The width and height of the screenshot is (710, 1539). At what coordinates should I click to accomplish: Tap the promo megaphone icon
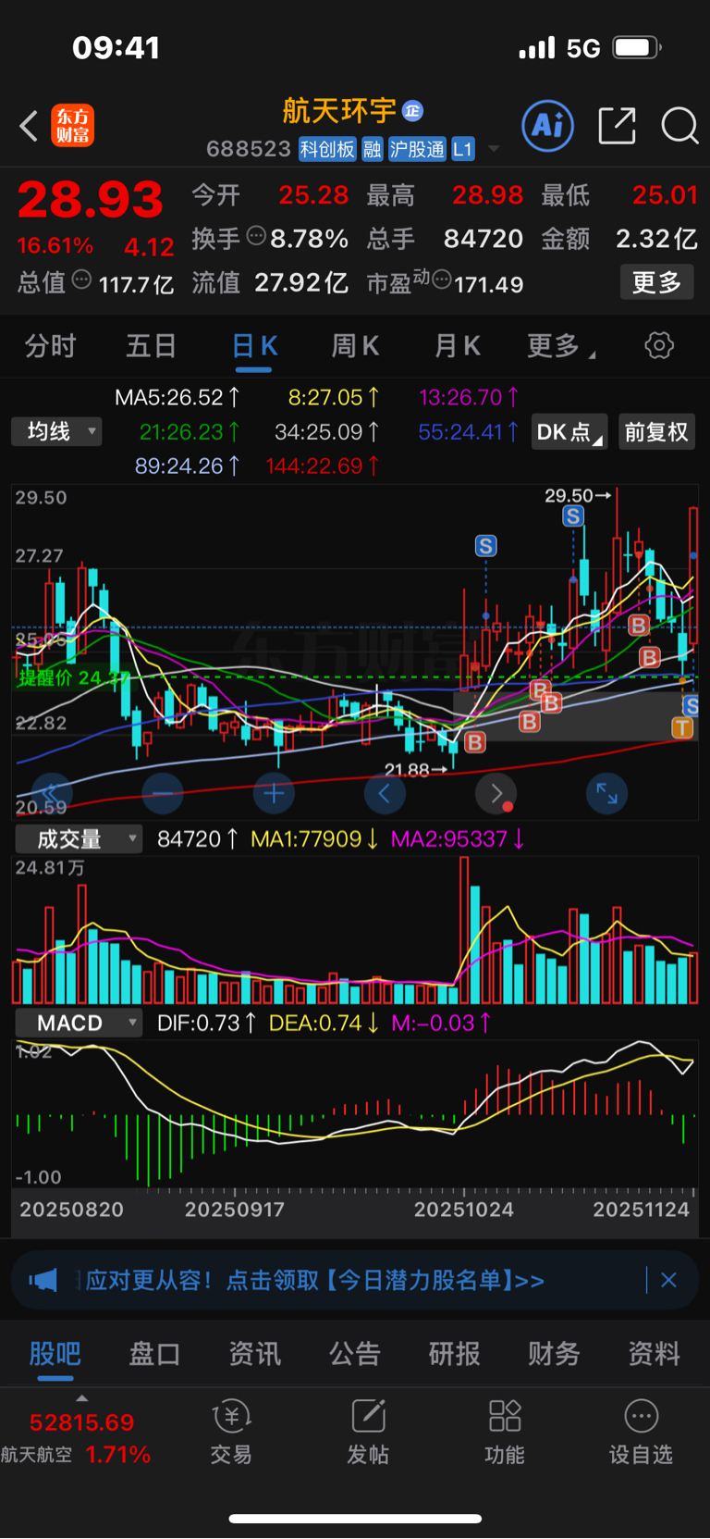pyautogui.click(x=43, y=1281)
